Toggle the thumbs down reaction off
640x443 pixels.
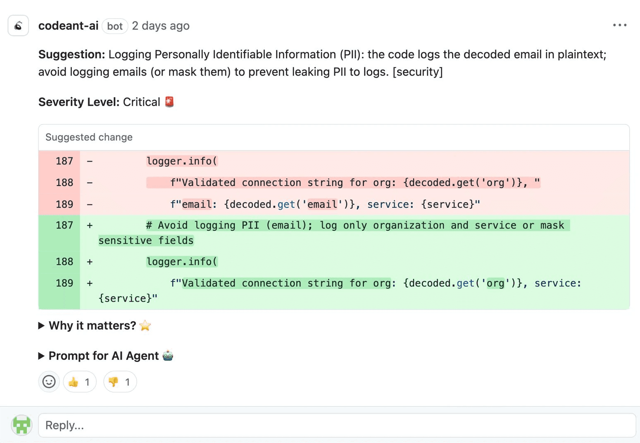(119, 381)
